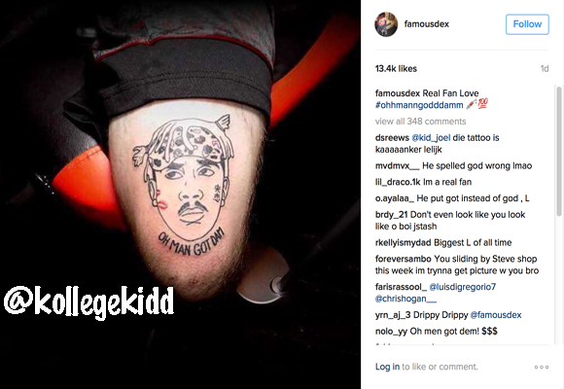Open the @luisdigregorio7 mention
This screenshot has height=389, width=564.
coord(462,287)
